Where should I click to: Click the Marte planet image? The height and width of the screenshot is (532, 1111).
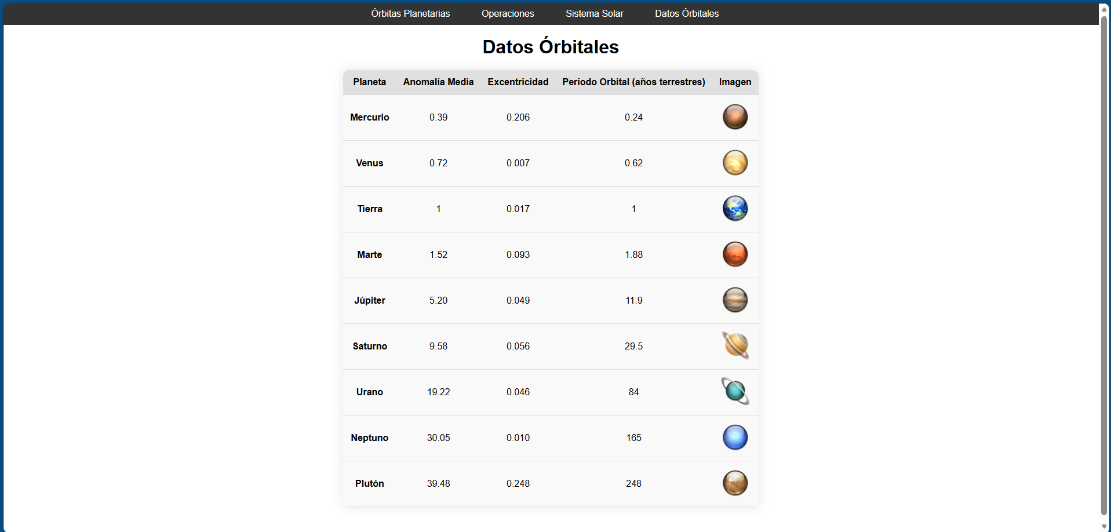pyautogui.click(x=735, y=254)
